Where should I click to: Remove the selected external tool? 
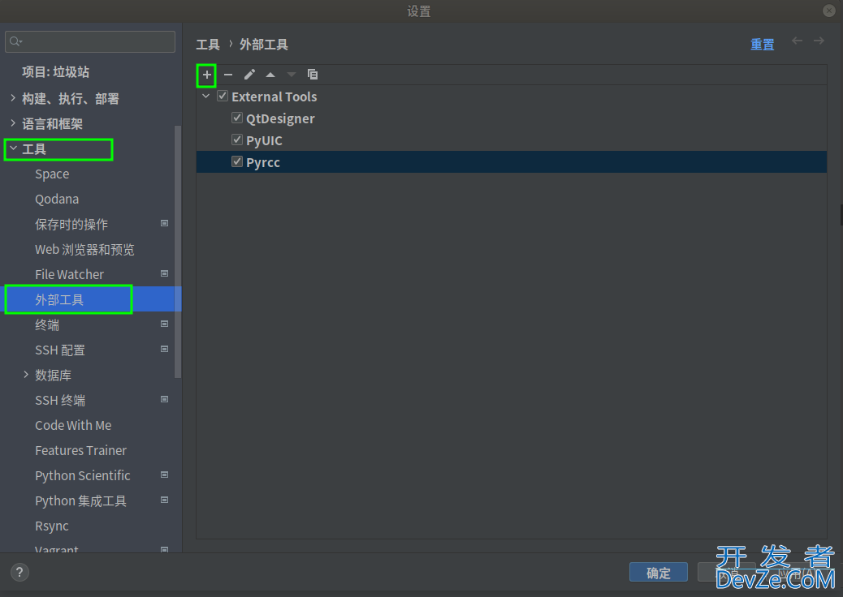[x=228, y=75]
